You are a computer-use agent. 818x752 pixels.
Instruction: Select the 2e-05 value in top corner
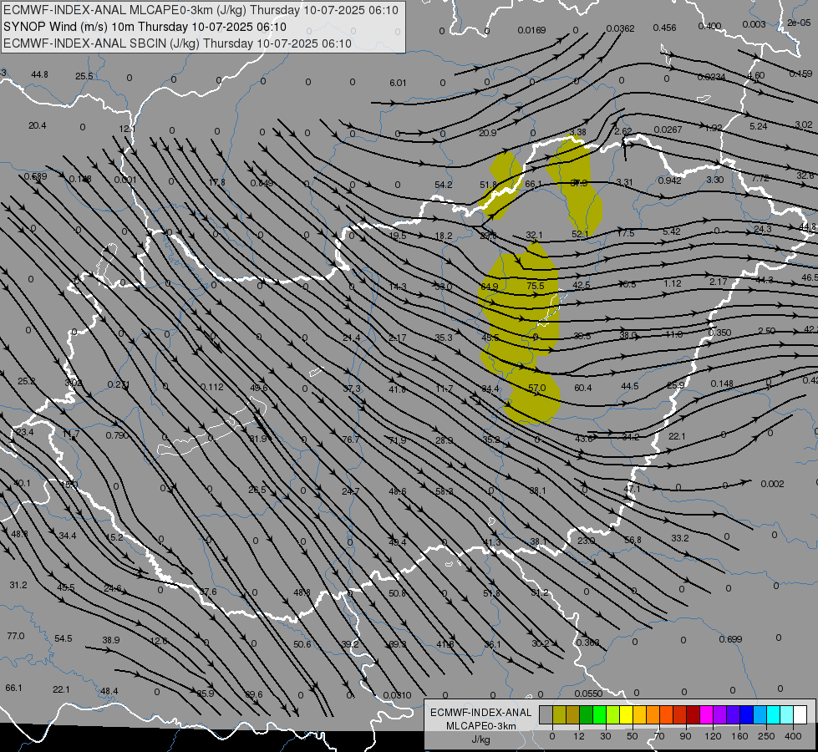click(x=800, y=23)
